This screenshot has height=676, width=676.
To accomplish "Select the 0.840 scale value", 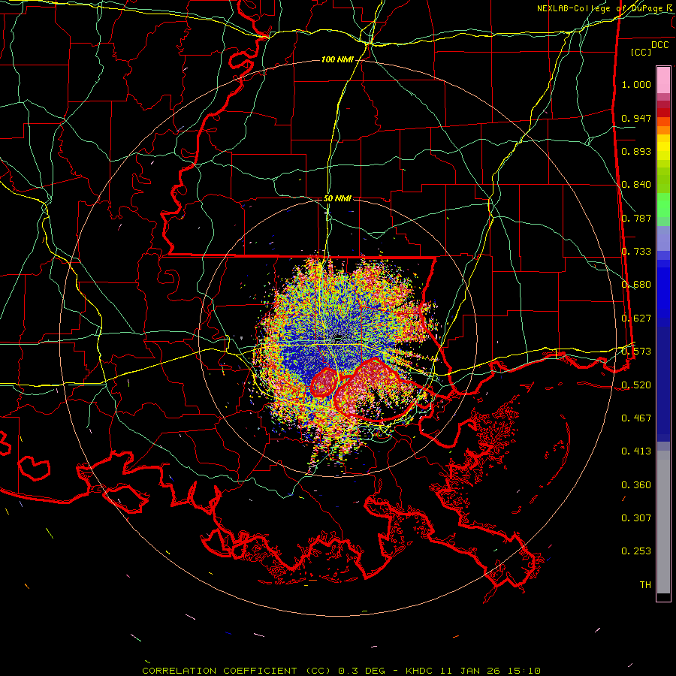I will pyautogui.click(x=636, y=185).
